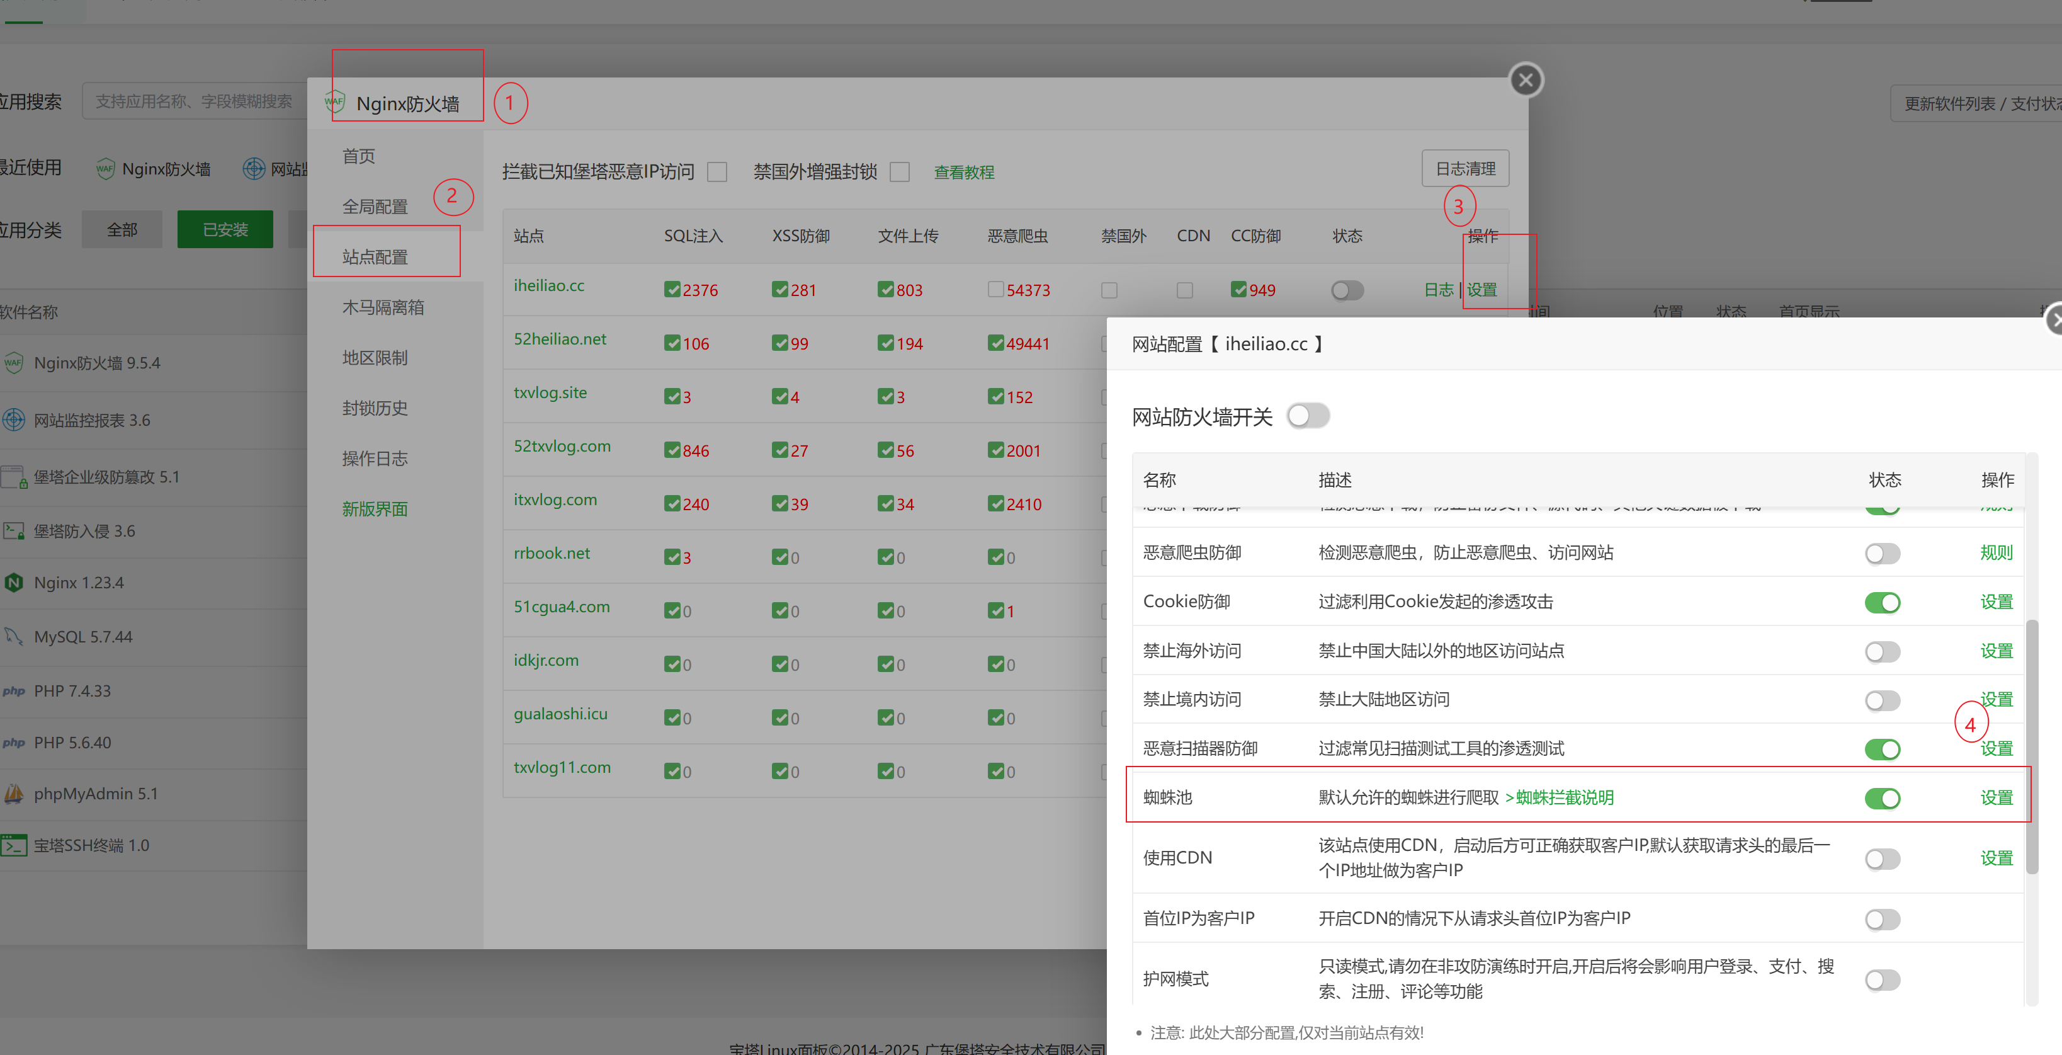This screenshot has width=2062, height=1055.
Task: Focus the 应用搜索 input field
Action: click(194, 102)
